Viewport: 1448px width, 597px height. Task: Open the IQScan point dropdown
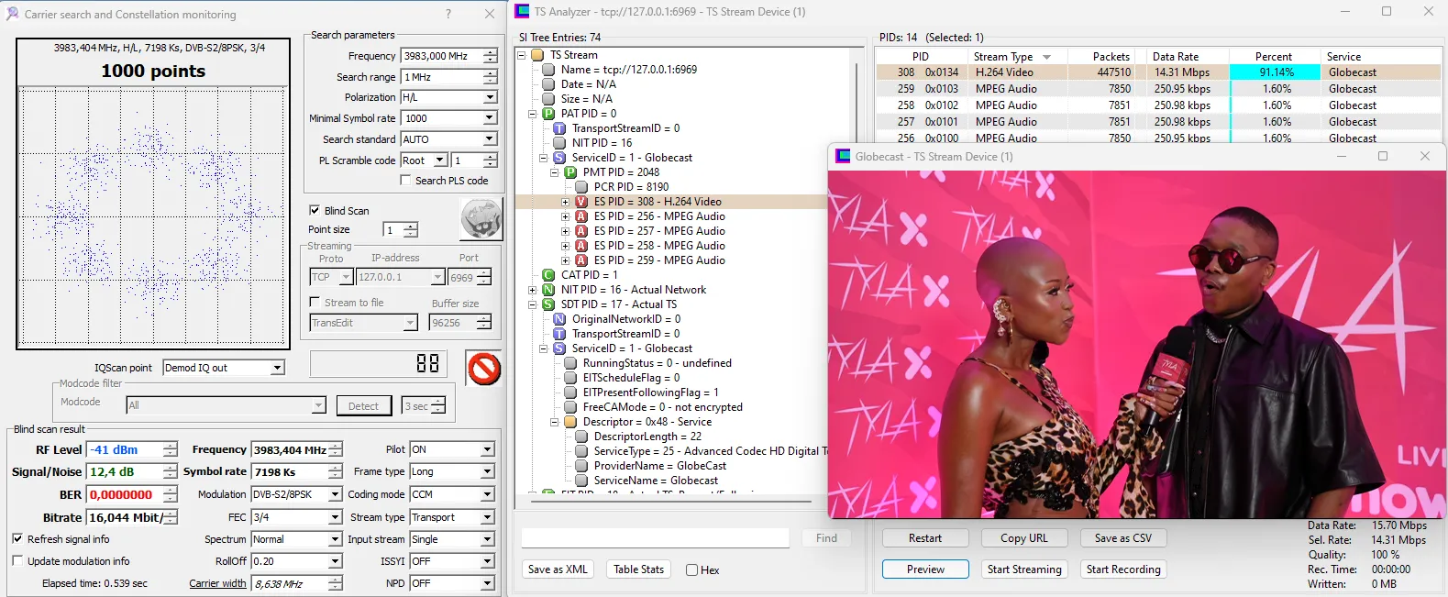pos(277,368)
